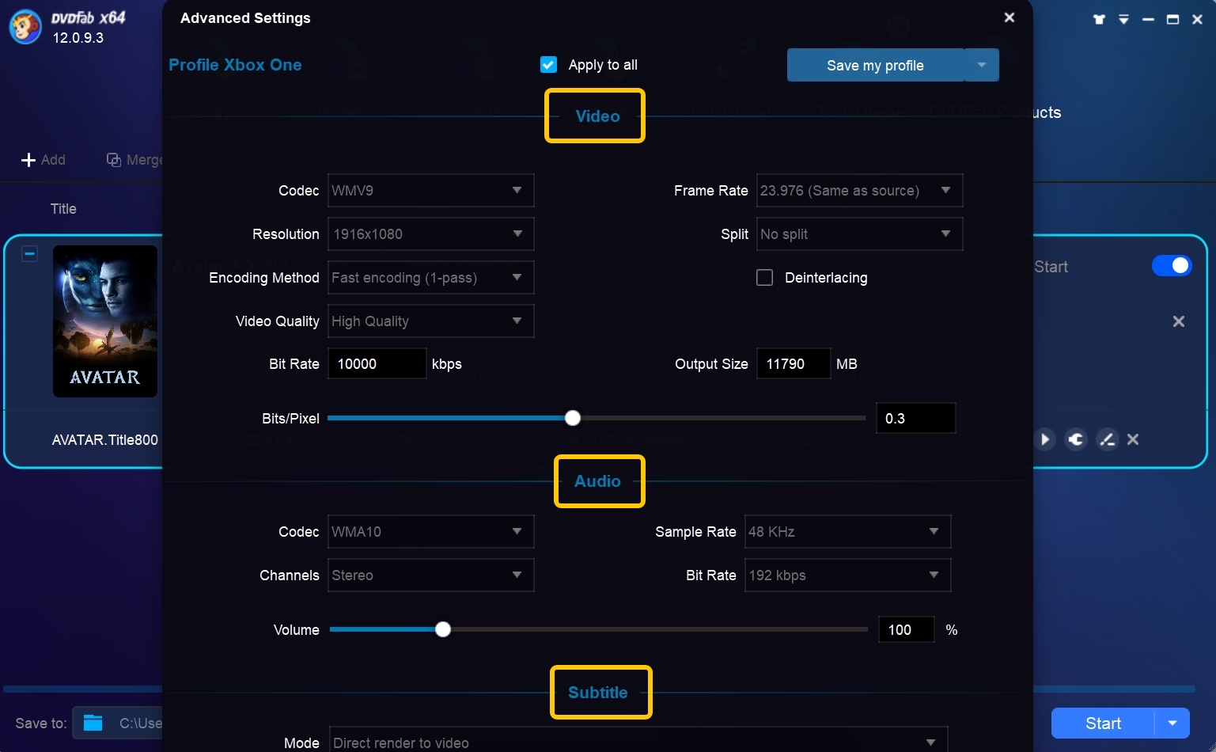1216x752 pixels.
Task: Remove title with X next to edit icon
Action: [x=1133, y=439]
